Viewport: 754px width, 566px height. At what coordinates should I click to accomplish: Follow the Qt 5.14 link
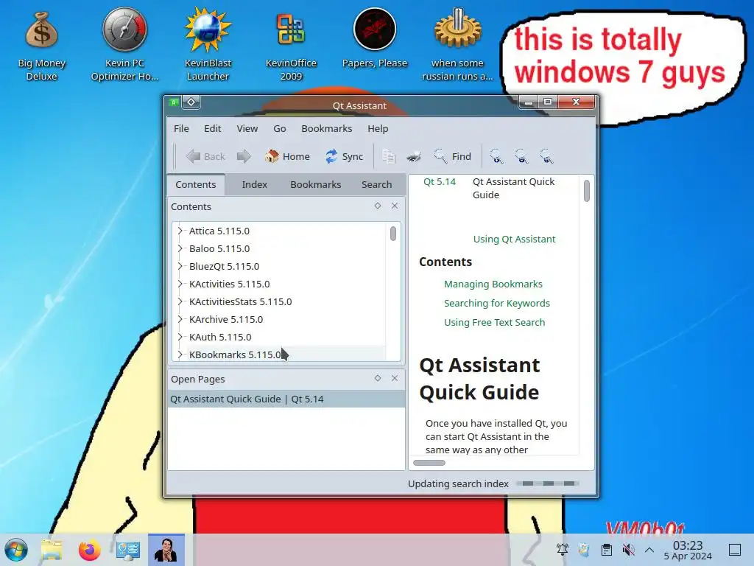click(440, 181)
